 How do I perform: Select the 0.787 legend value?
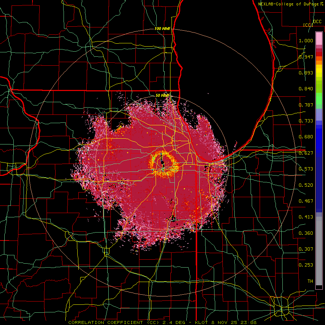(306, 105)
